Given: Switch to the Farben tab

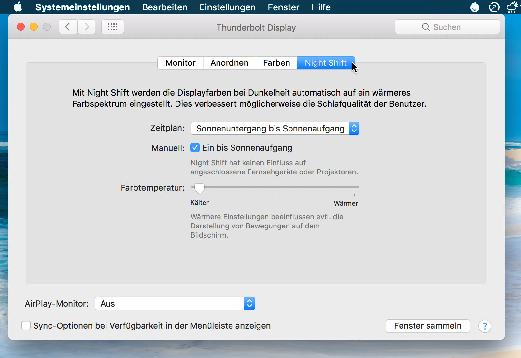Looking at the screenshot, I should coord(276,63).
